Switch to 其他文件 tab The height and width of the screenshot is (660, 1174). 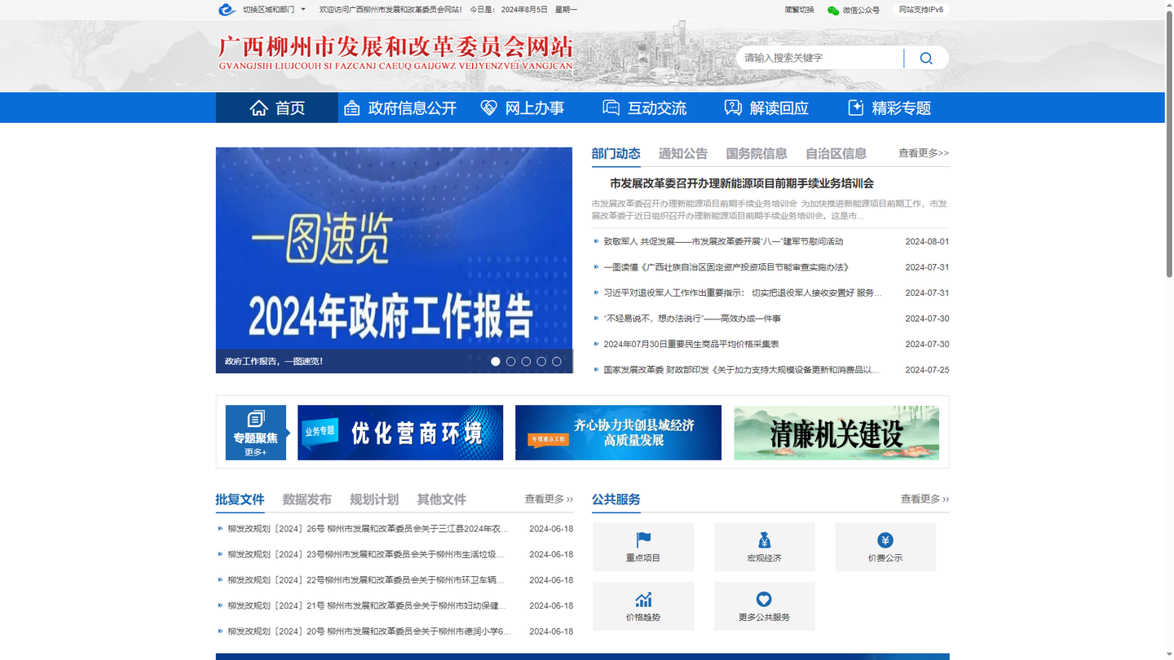442,499
